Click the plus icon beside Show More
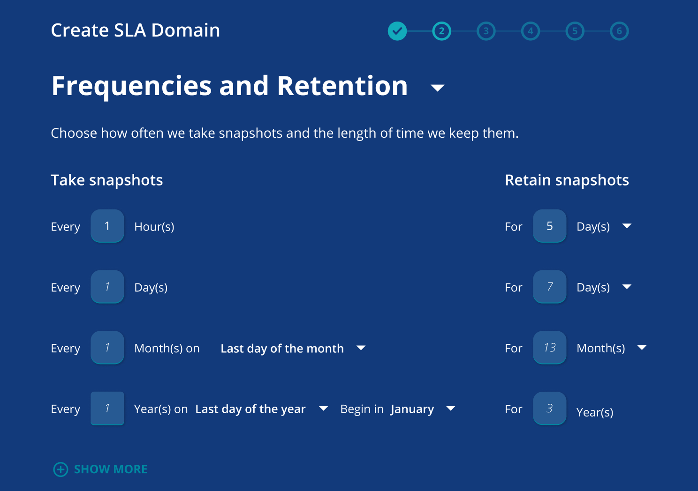This screenshot has height=491, width=698. (x=61, y=469)
